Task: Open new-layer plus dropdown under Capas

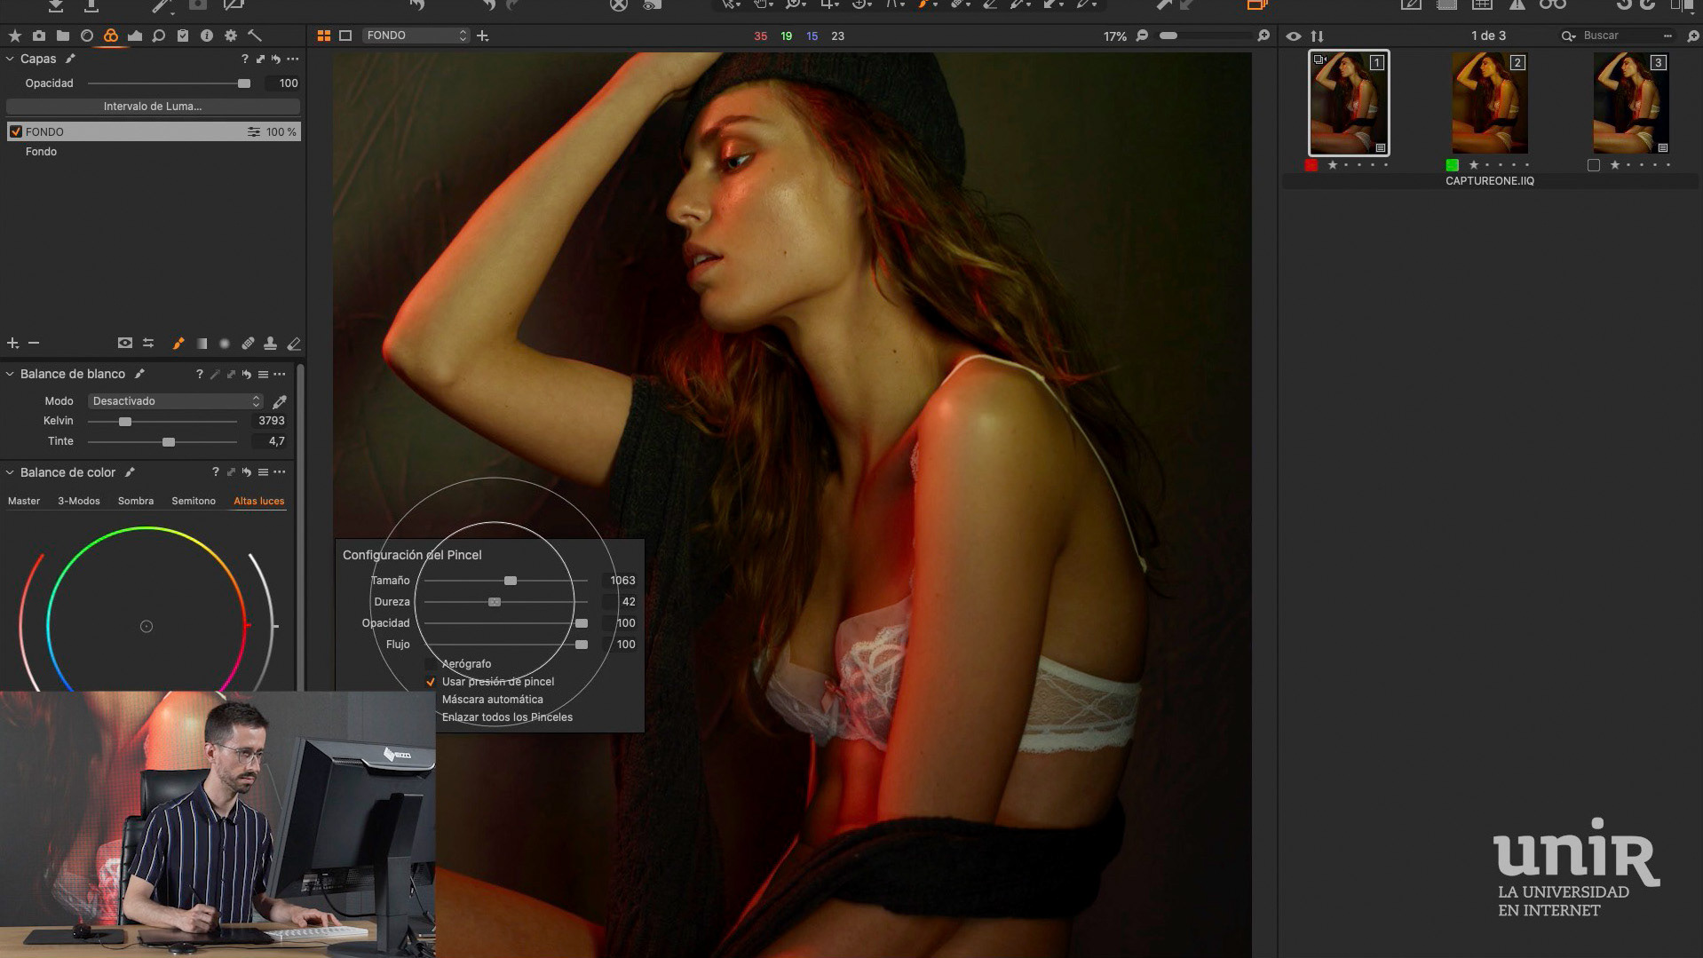Action: pos(12,344)
